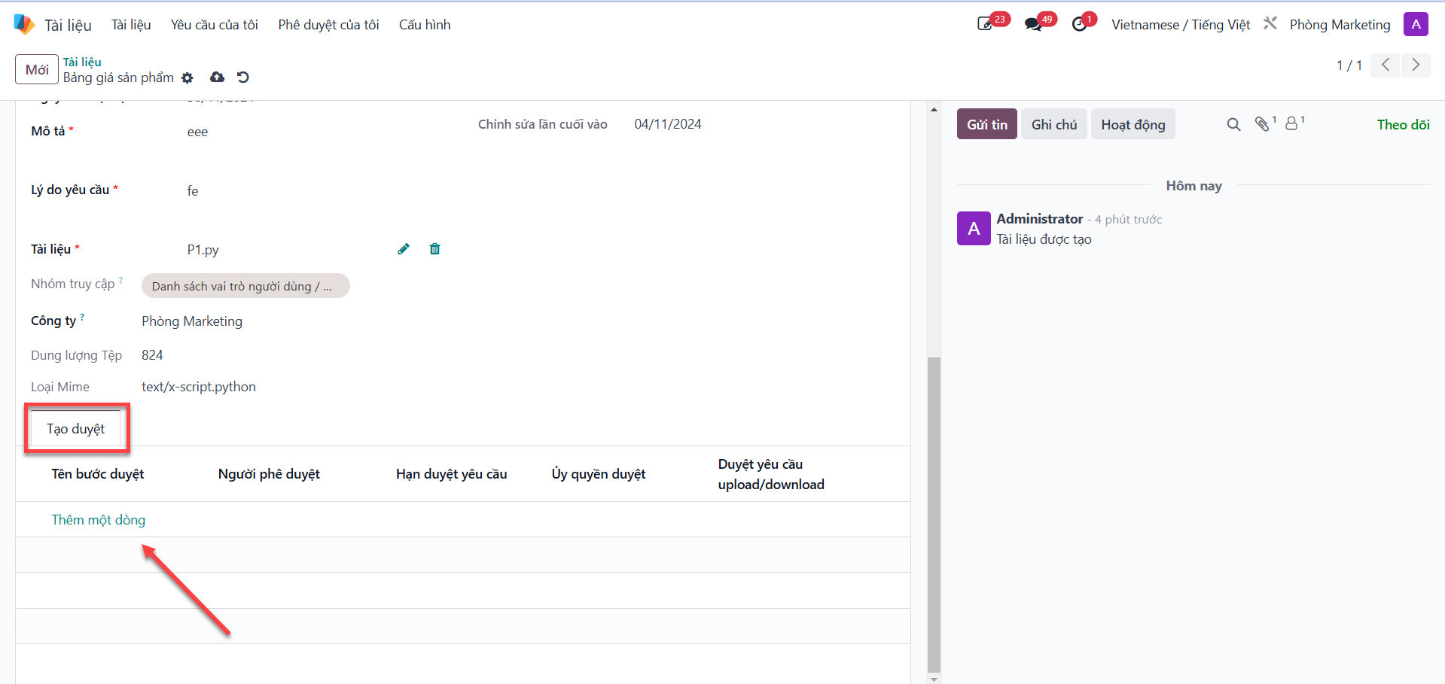1445x684 pixels.
Task: Open the chat messages icon with badge 49
Action: point(1033,24)
